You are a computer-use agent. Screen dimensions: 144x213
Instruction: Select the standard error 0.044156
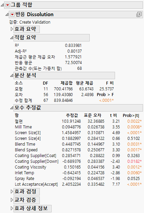(96, 167)
